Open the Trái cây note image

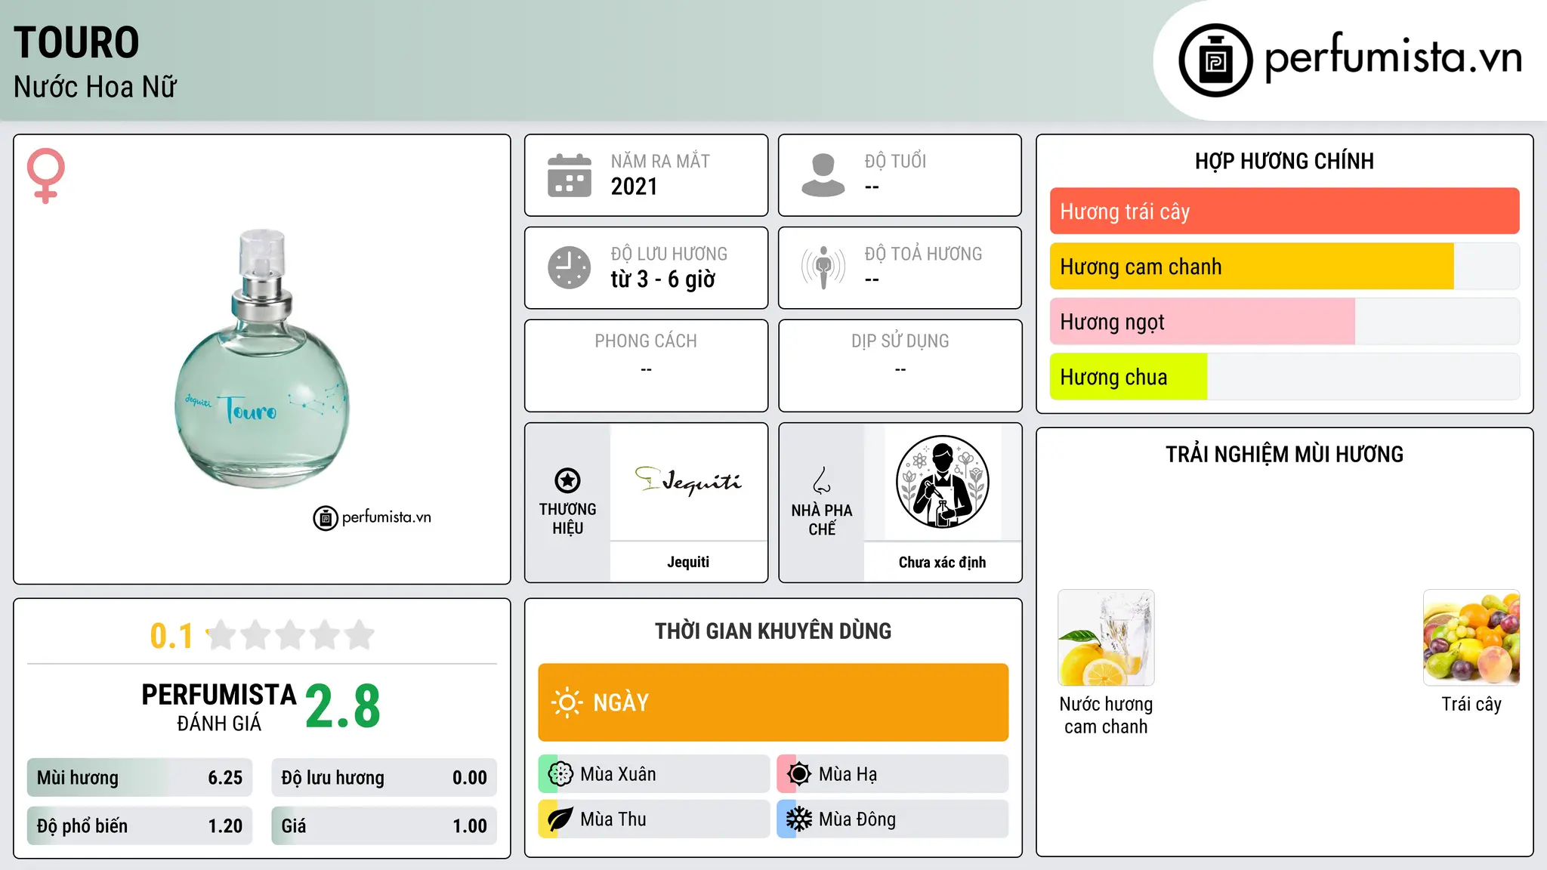coord(1471,637)
